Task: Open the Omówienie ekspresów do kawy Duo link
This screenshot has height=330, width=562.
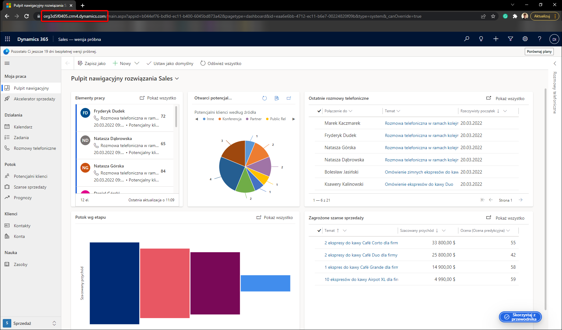Action: coord(419,184)
